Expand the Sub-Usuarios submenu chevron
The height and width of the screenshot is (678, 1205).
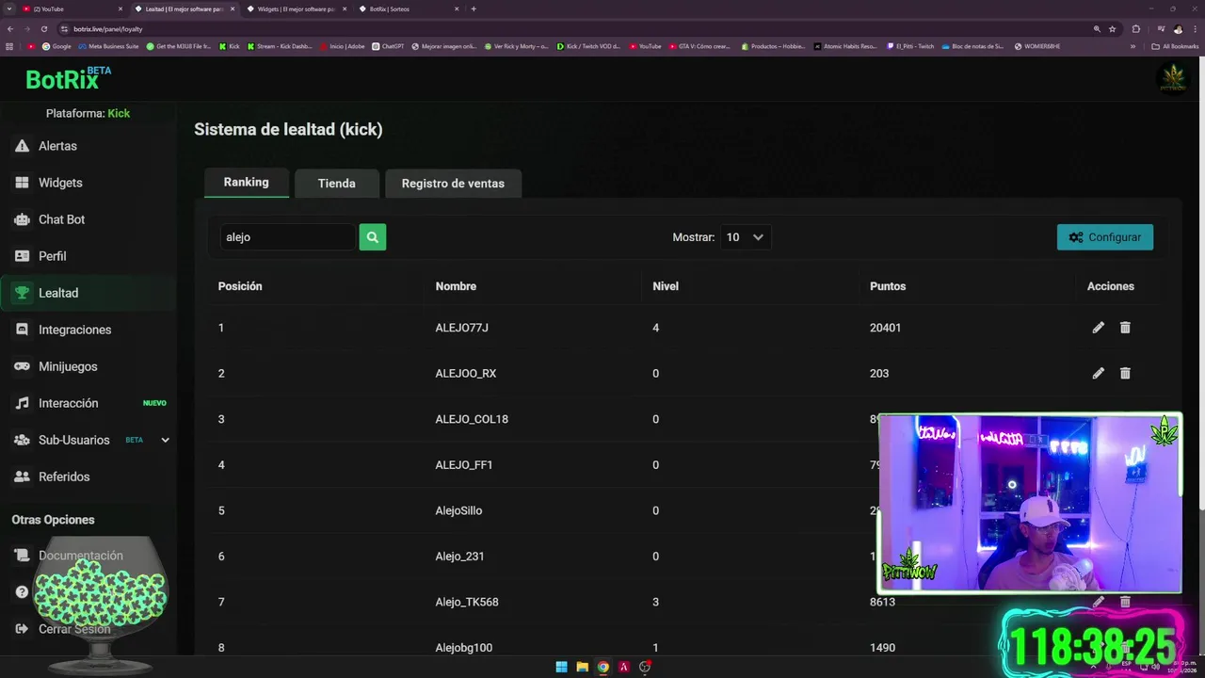pyautogui.click(x=165, y=440)
